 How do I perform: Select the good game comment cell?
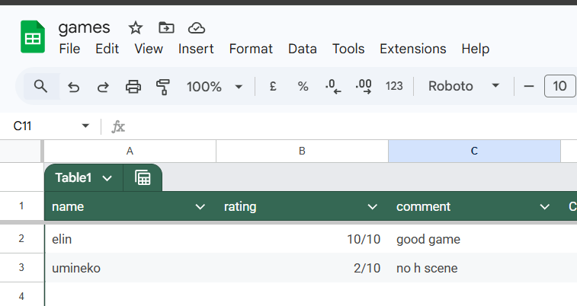coord(474,239)
